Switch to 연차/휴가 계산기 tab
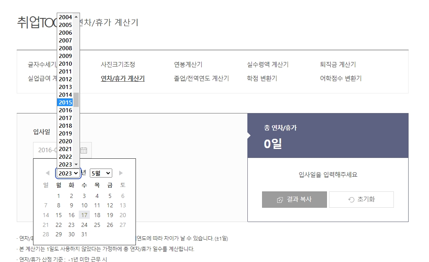The width and height of the screenshot is (429, 262). pyautogui.click(x=122, y=79)
